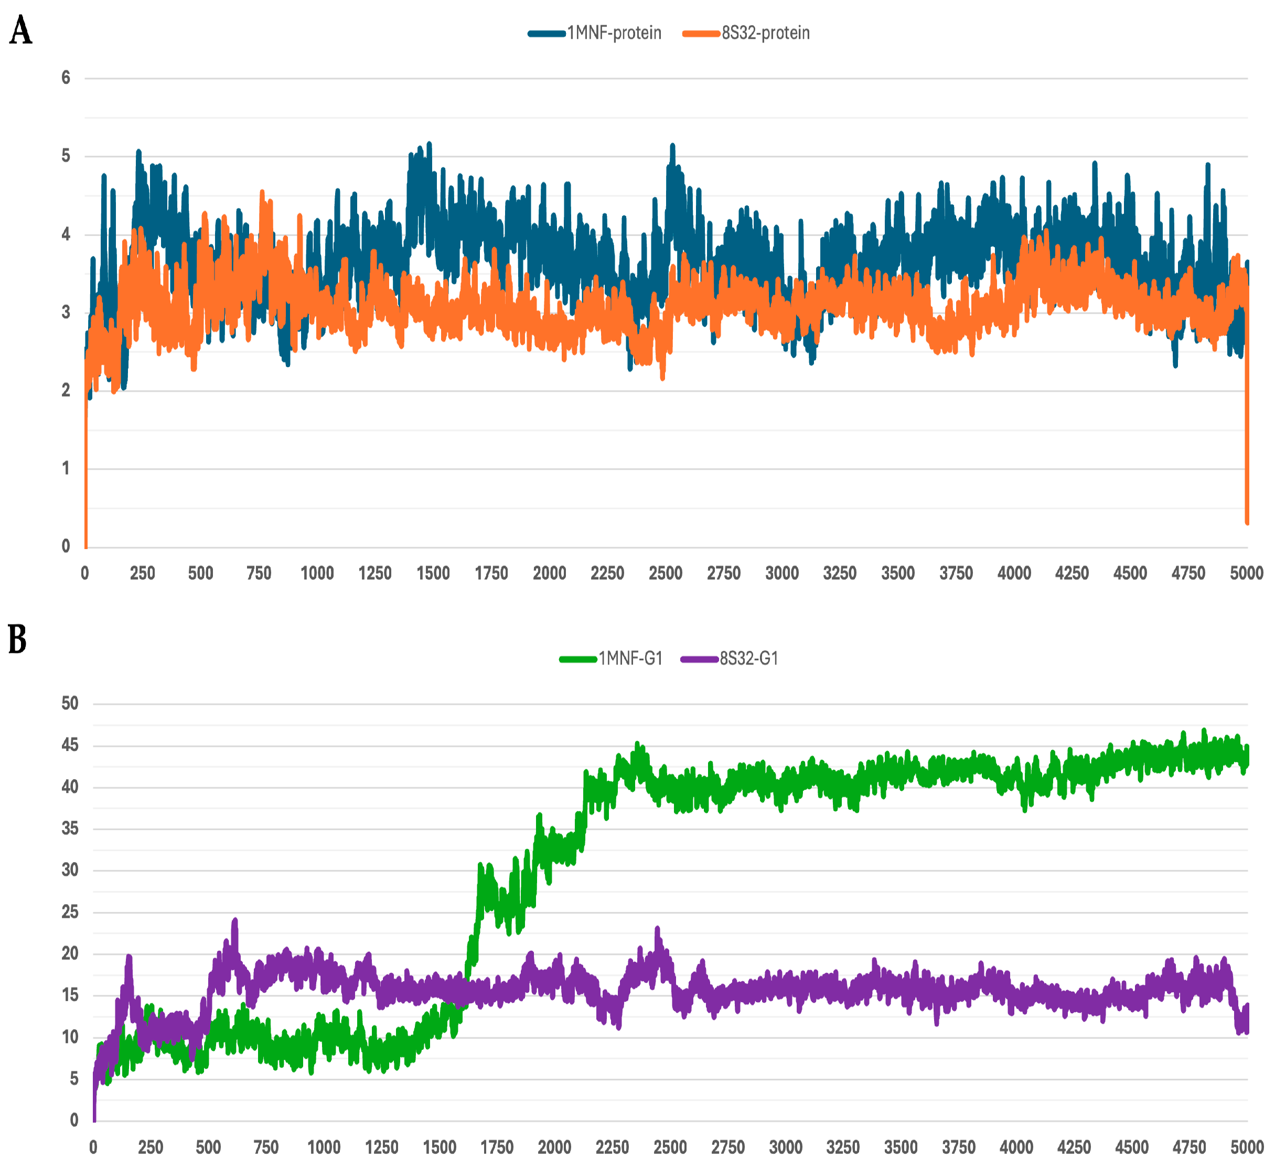Click the panel A letter label
1275x1170 pixels.
click(x=20, y=30)
